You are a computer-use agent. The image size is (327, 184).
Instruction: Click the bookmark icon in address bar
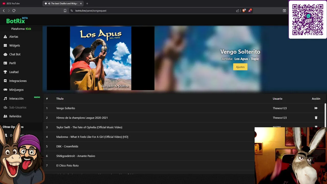(x=65, y=11)
